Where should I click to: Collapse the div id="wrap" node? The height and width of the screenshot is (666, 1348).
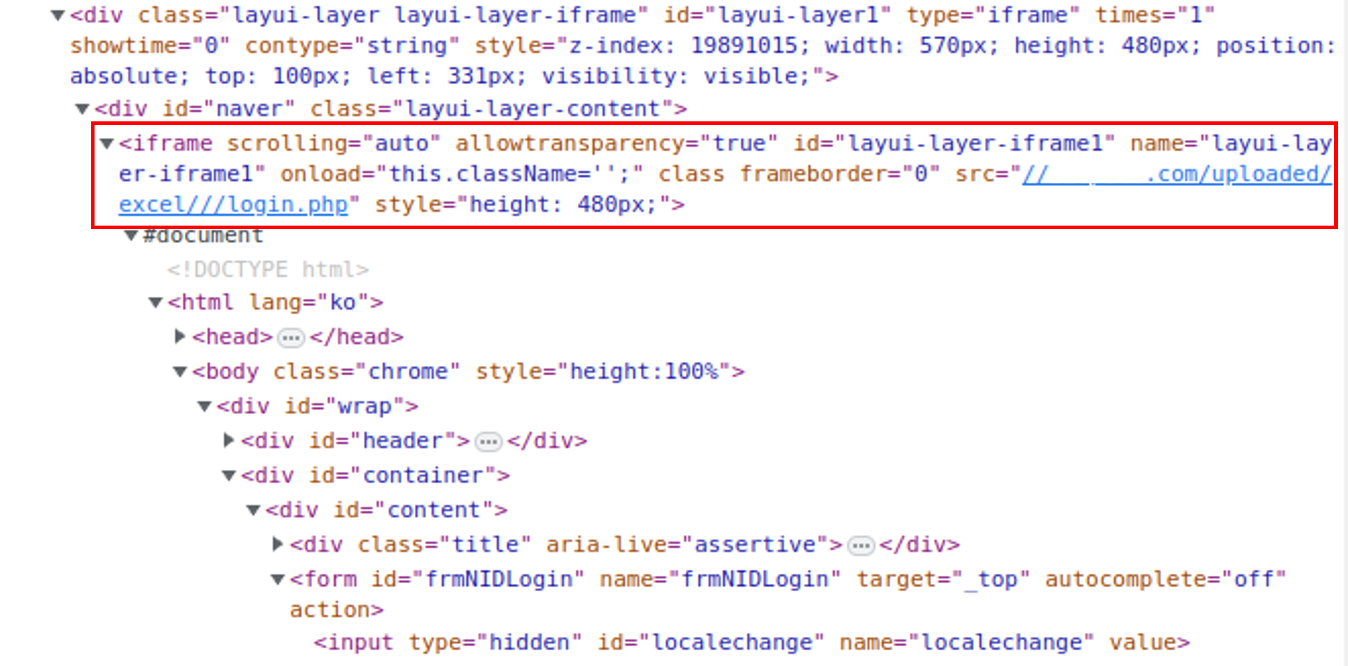click(x=204, y=406)
